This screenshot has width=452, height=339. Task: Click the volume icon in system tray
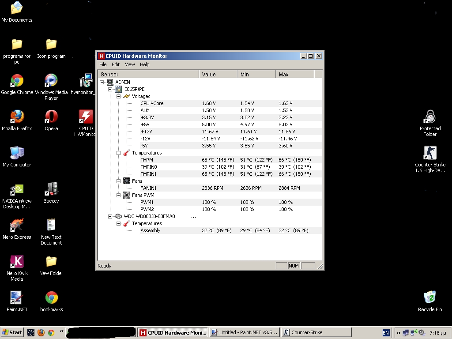(422, 333)
